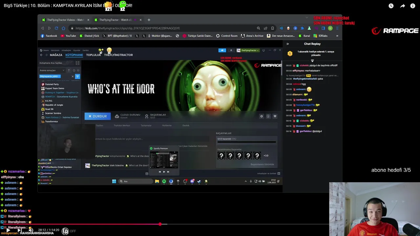Toggle the LR OFF control in player
Screen dimensions: 420x236
tap(69, 231)
